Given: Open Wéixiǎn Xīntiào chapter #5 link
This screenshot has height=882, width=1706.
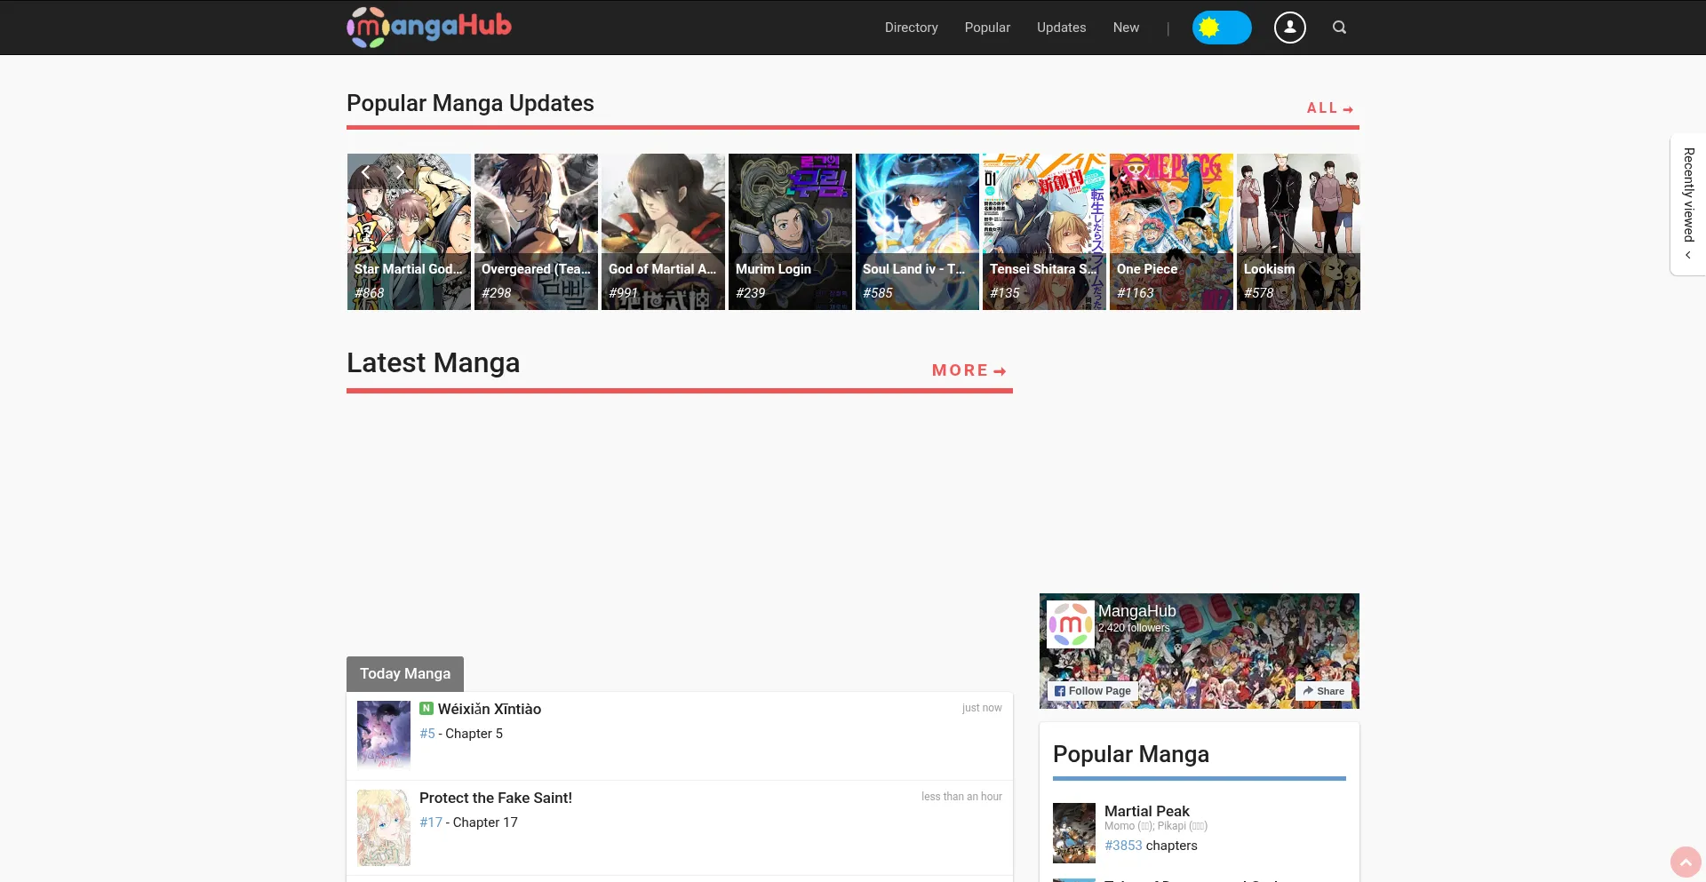Looking at the screenshot, I should pos(427,734).
